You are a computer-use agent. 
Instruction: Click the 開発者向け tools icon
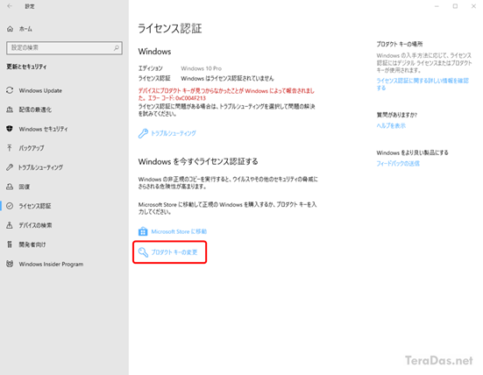click(10, 244)
